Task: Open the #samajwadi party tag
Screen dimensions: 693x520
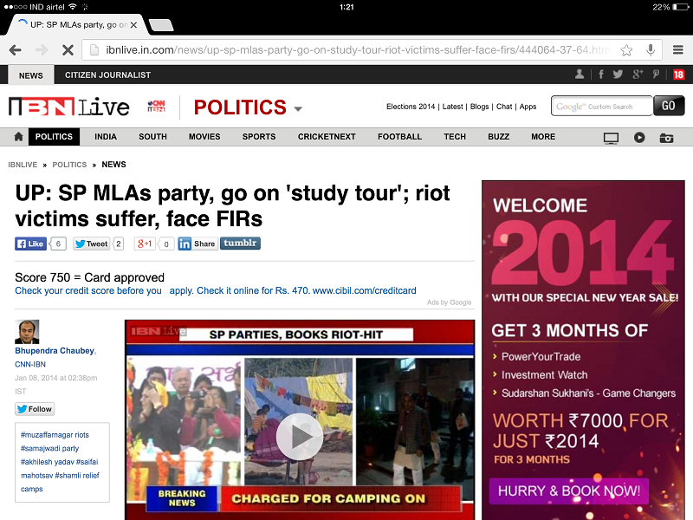Action: [50, 448]
